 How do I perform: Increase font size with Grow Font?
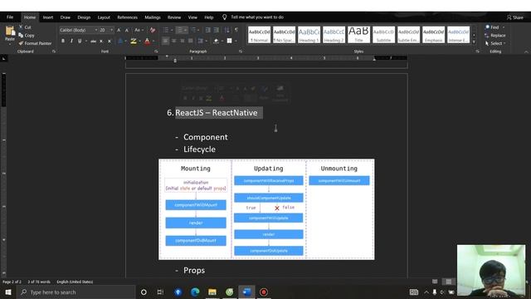coord(119,30)
